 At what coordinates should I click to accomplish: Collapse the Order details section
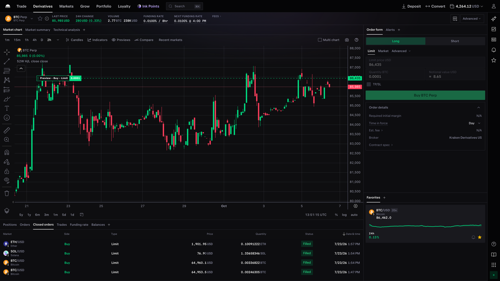coord(479,107)
